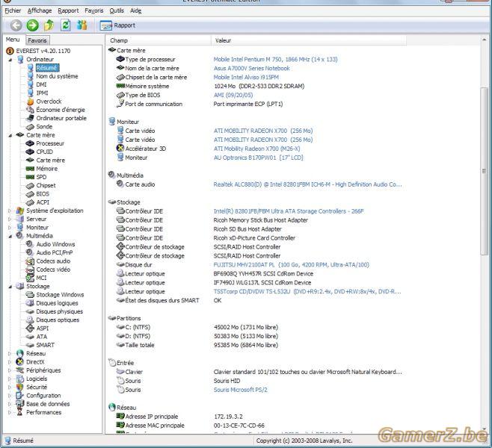492x448 pixels.
Task: Open the AMI (09/20/05) BIOS link
Action: pyautogui.click(x=233, y=96)
